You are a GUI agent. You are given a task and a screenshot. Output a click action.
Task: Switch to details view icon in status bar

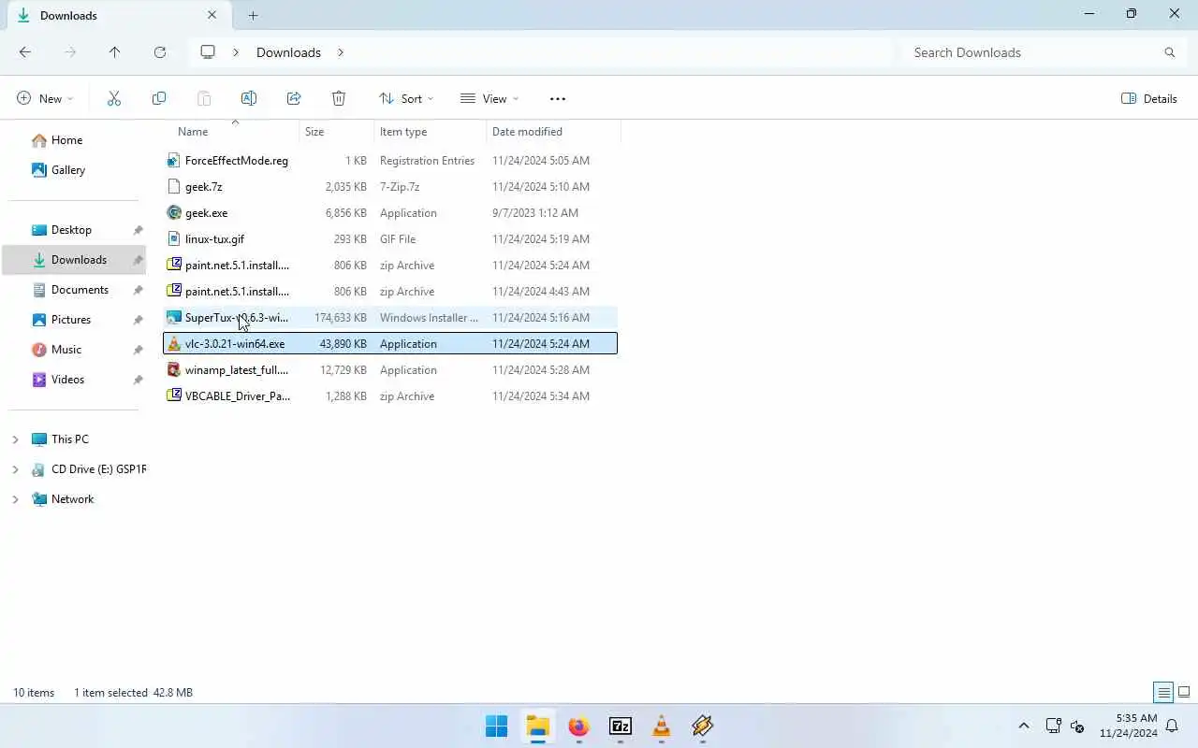tap(1164, 693)
